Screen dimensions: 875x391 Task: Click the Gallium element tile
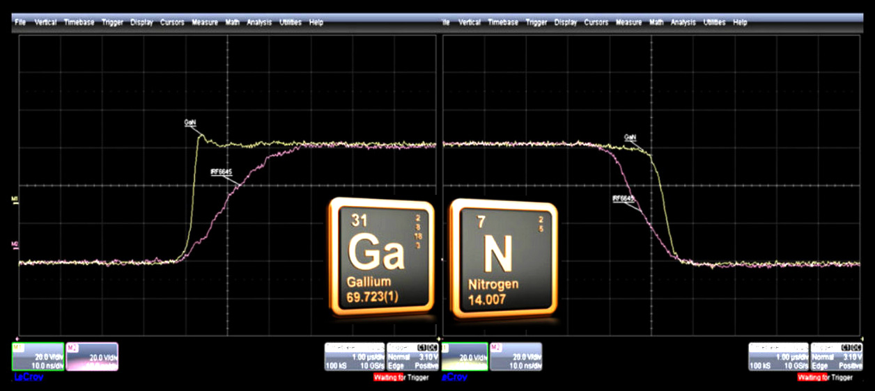tap(380, 255)
